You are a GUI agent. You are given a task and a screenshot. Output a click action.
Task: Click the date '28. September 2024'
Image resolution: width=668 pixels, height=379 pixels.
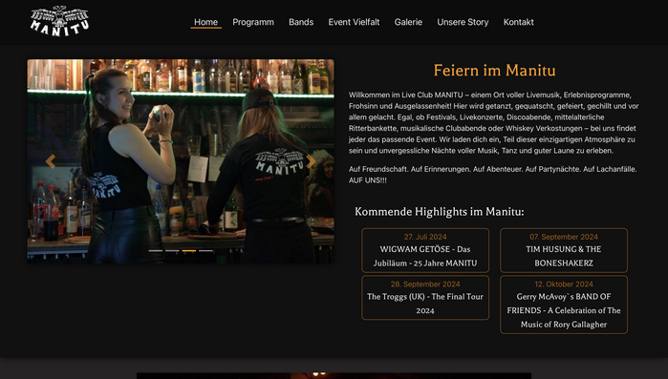coord(425,284)
